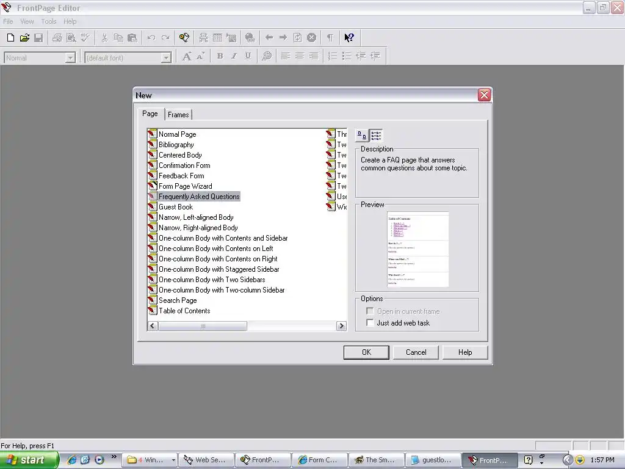Click the Copy toolbar icon
The image size is (625, 469).
coord(118,38)
